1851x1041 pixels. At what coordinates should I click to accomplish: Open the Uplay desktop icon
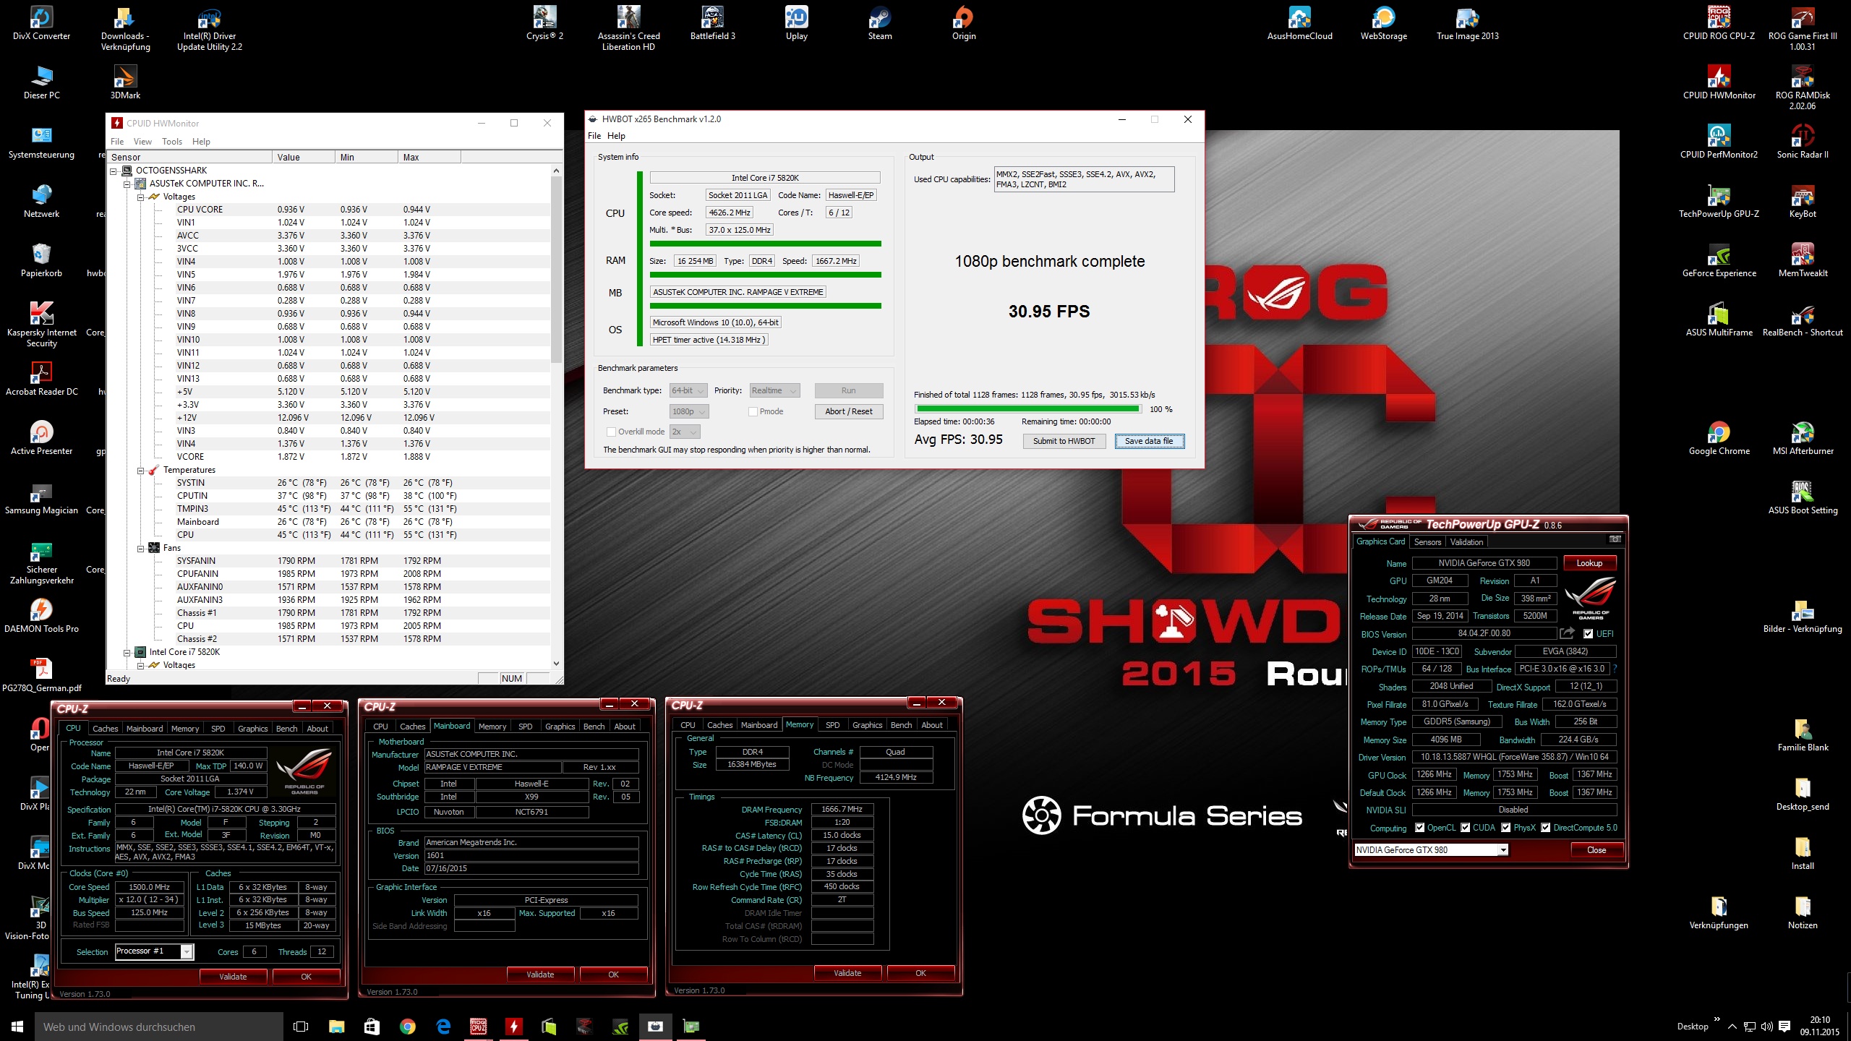796,22
